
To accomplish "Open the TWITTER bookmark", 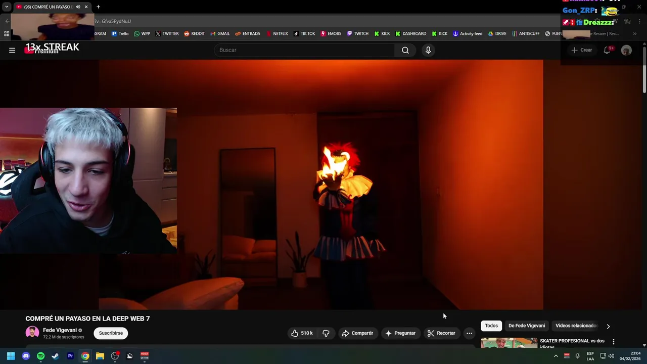I will 167,34.
